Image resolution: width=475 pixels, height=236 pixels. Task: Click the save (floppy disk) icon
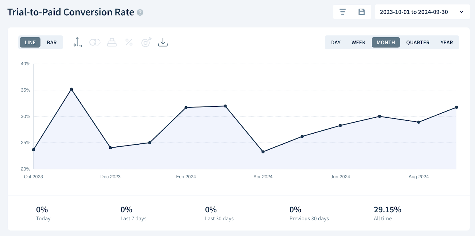click(x=361, y=12)
